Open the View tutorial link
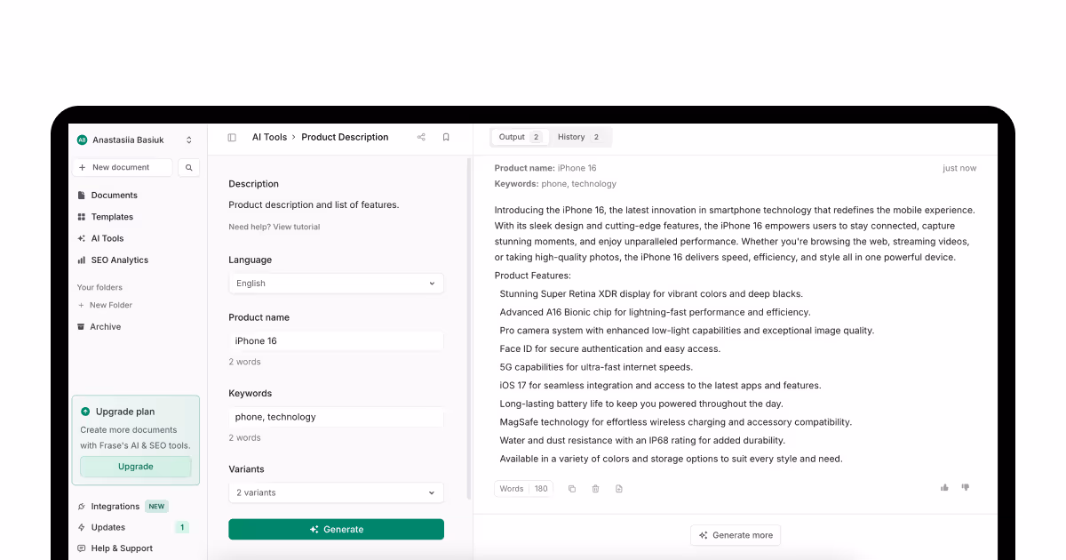The width and height of the screenshot is (1066, 560). (x=296, y=227)
